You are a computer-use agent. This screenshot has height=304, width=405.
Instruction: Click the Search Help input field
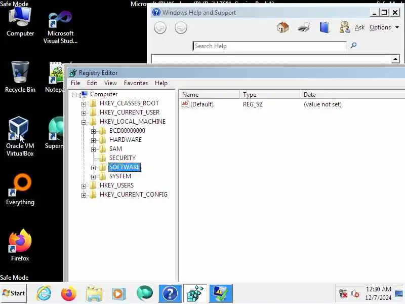point(270,46)
